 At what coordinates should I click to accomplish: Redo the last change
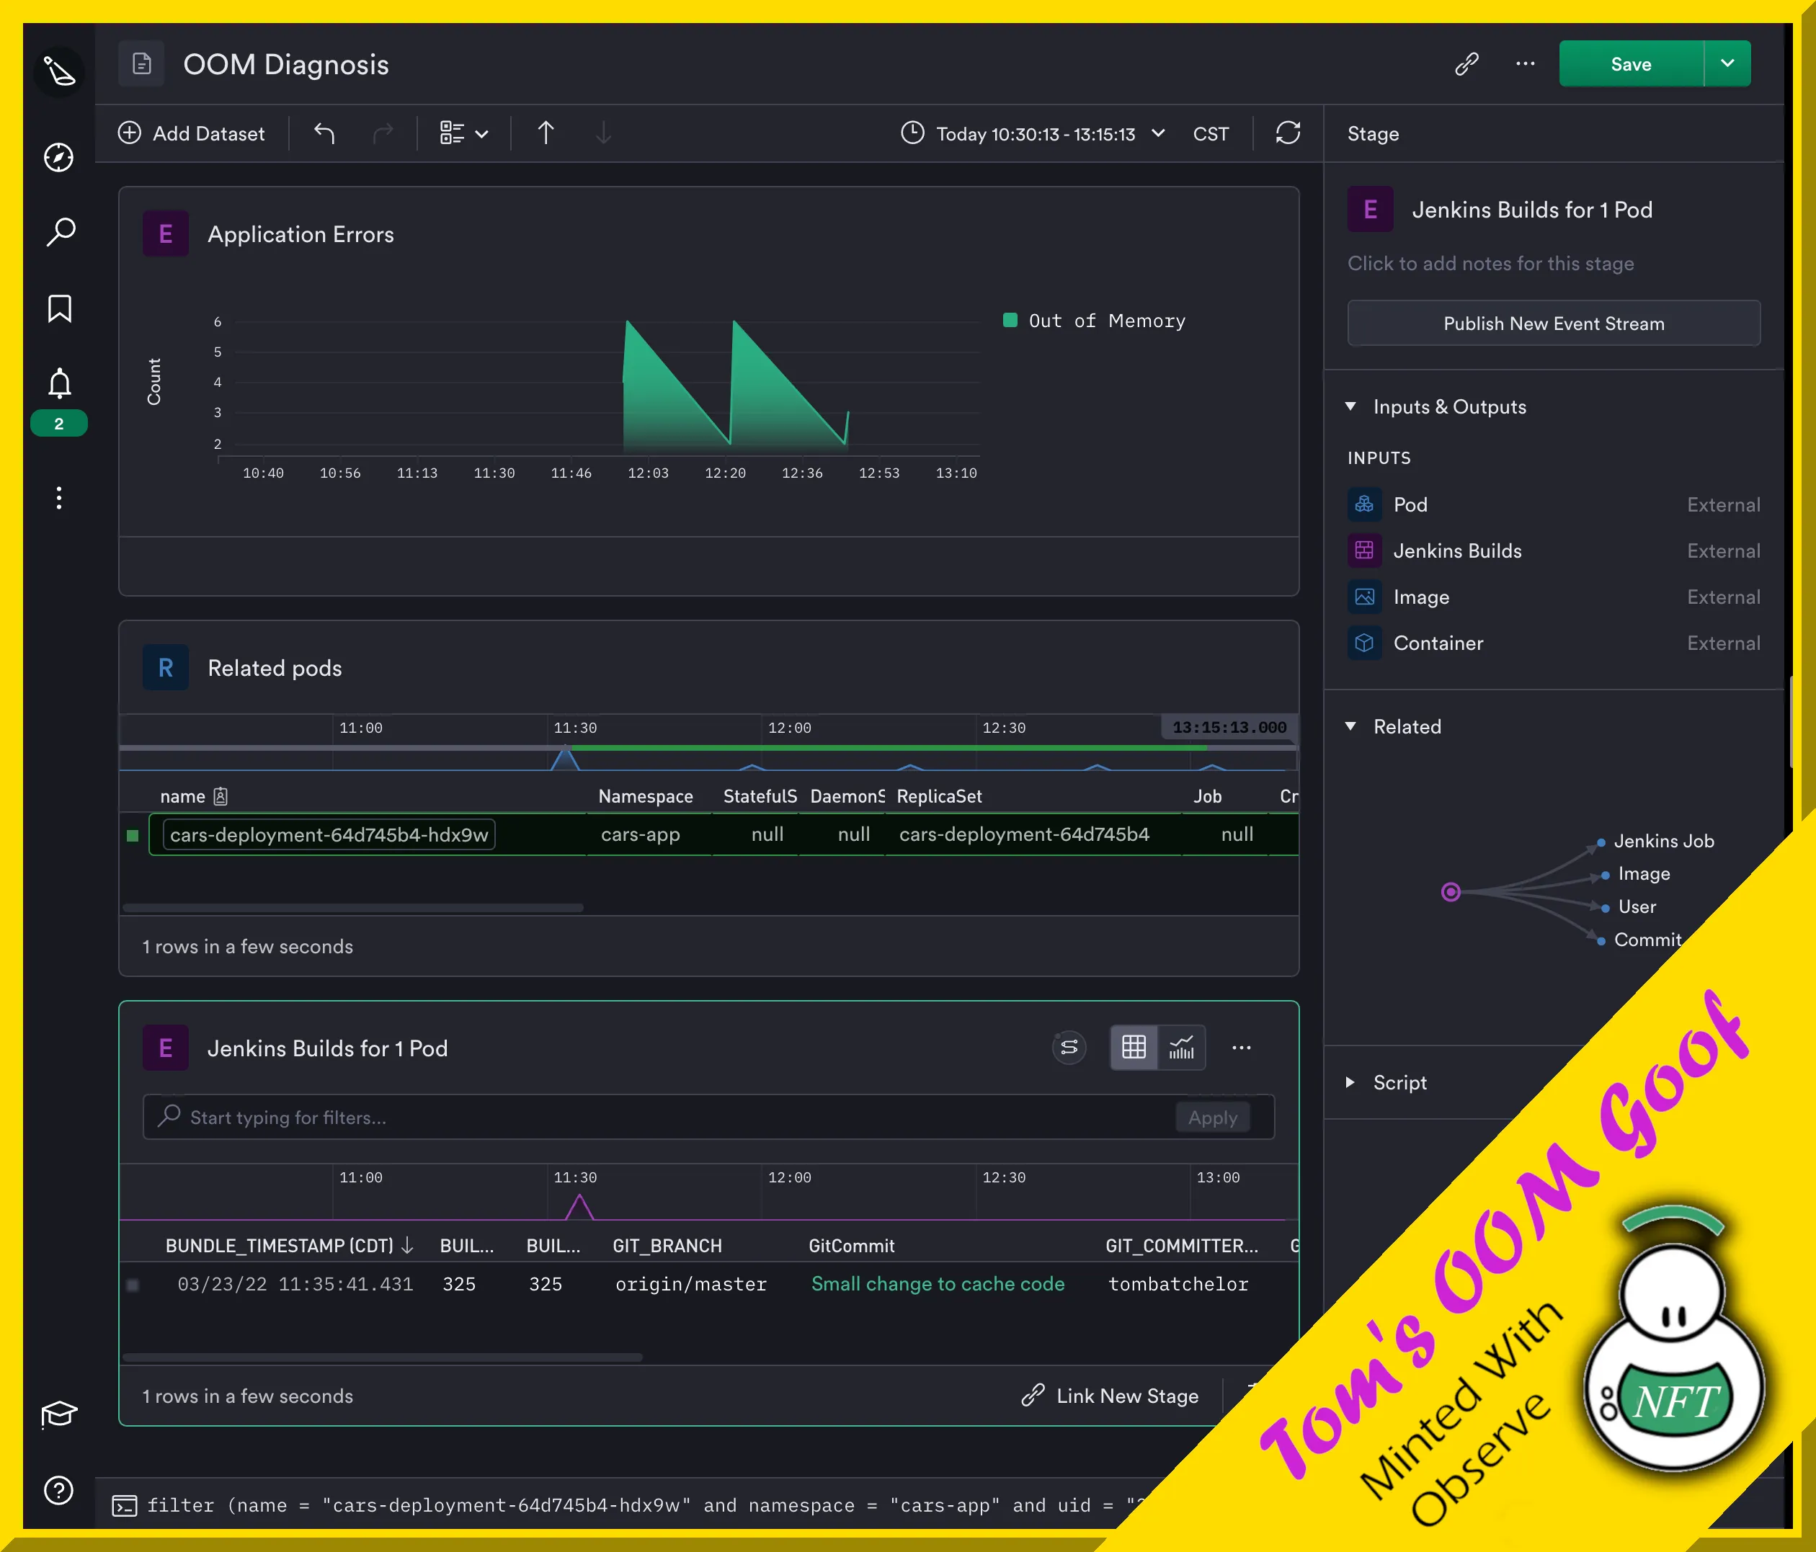pyautogui.click(x=383, y=133)
